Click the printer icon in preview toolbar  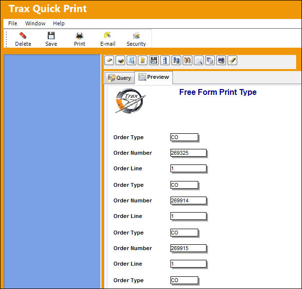coord(120,60)
